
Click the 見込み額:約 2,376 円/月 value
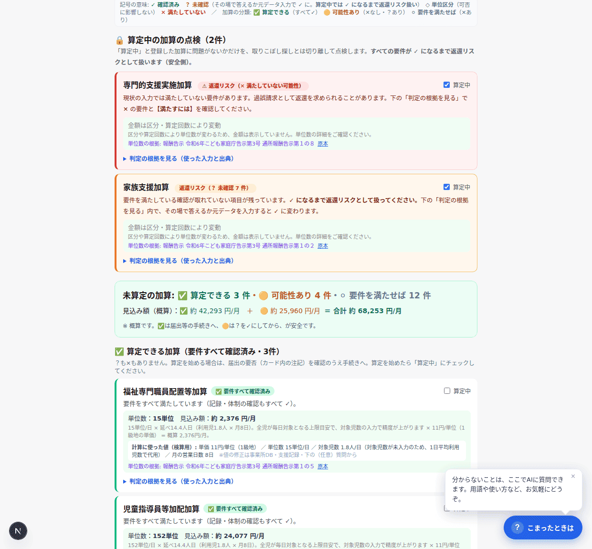[x=218, y=419]
